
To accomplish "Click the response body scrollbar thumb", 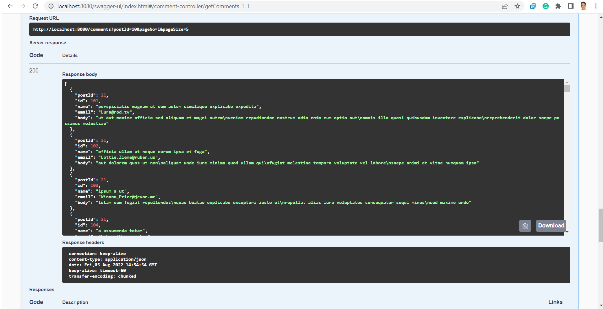I will pyautogui.click(x=567, y=88).
